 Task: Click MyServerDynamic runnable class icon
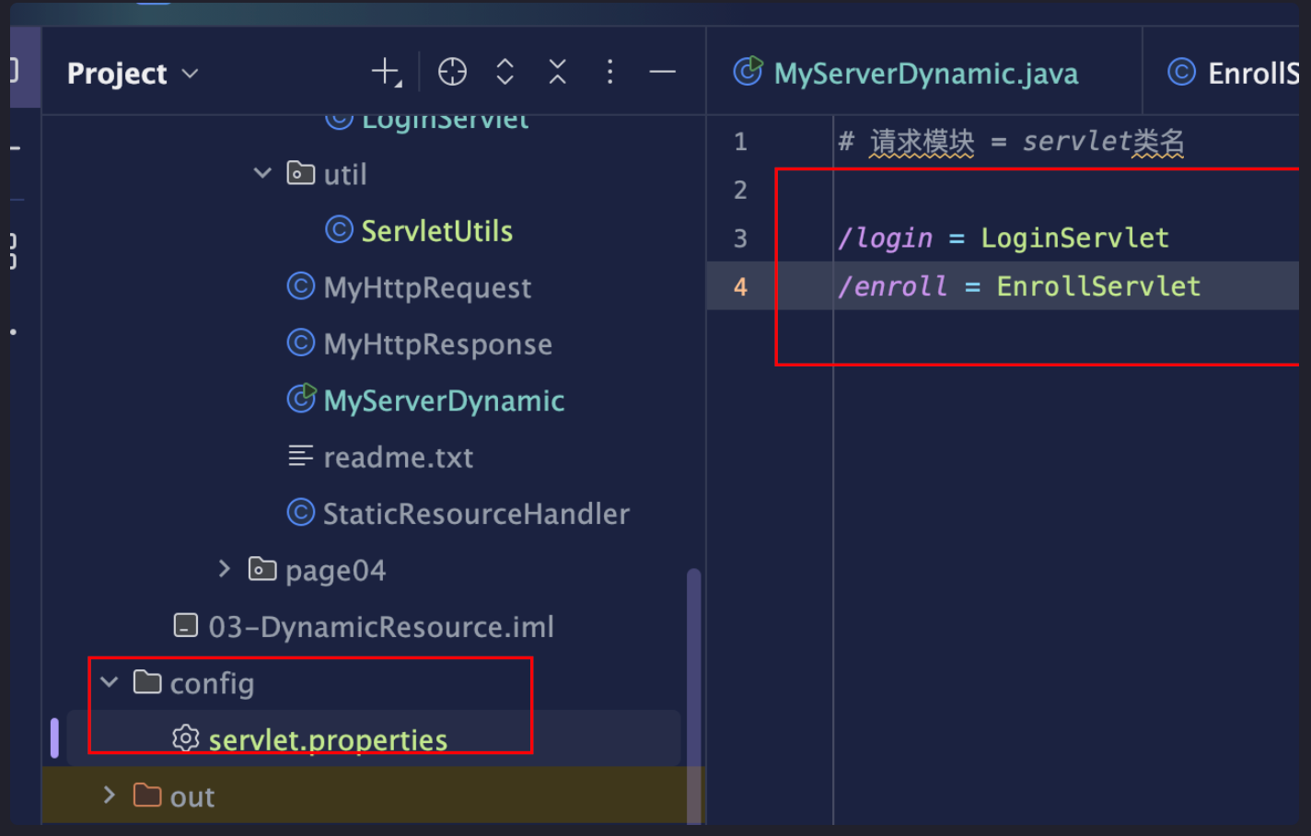301,398
